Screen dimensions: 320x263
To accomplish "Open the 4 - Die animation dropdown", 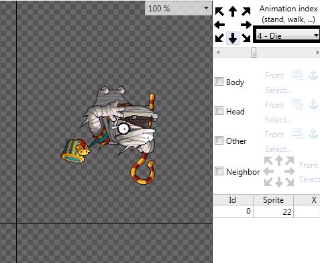I will pyautogui.click(x=287, y=35).
